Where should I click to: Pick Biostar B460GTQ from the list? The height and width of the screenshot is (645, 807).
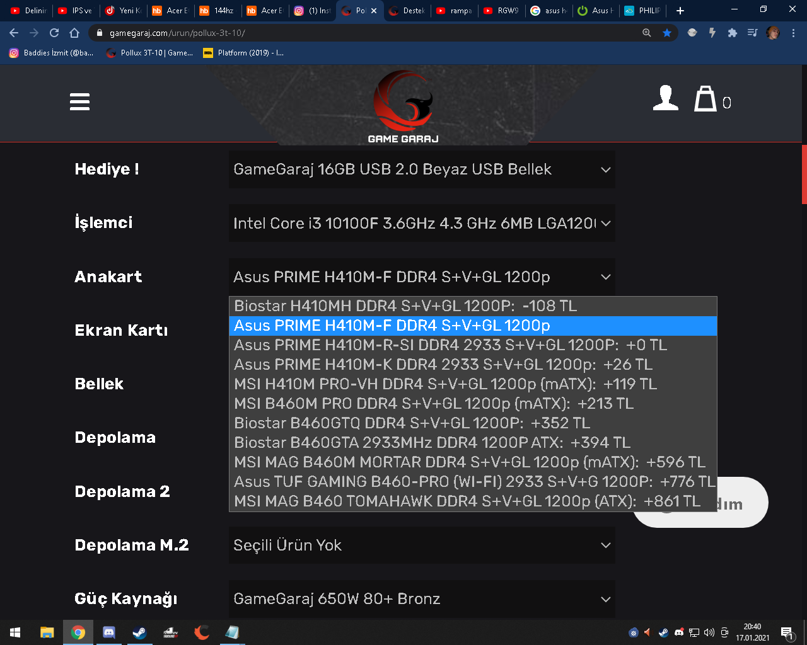click(473, 423)
